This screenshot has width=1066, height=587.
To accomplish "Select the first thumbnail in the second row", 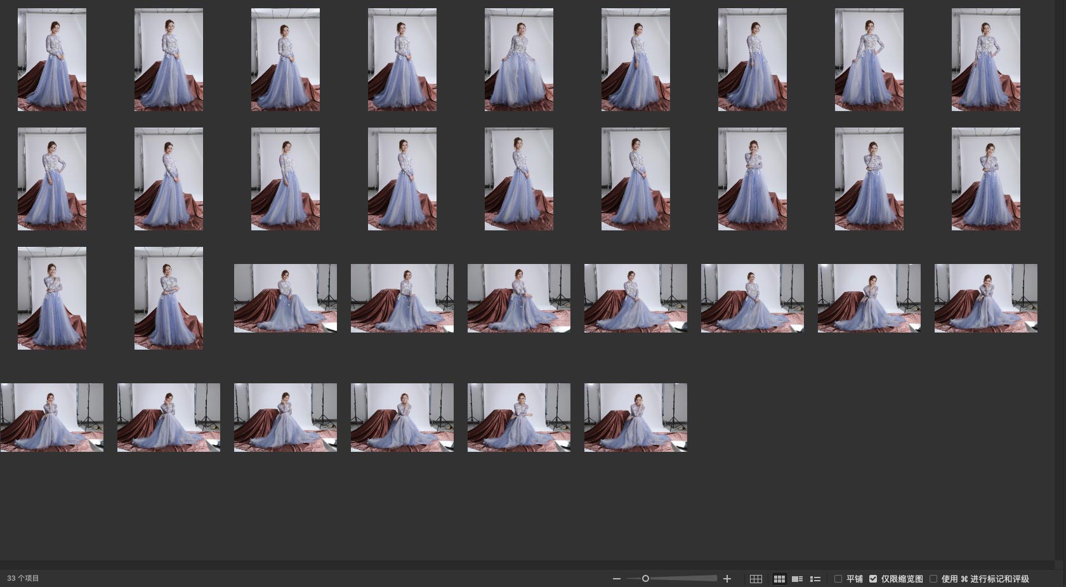I will point(52,179).
